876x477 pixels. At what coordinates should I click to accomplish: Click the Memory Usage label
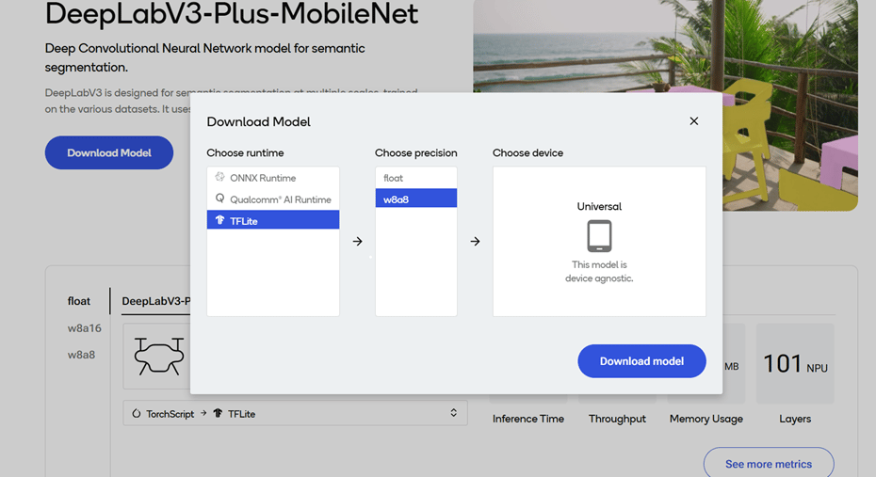706,419
